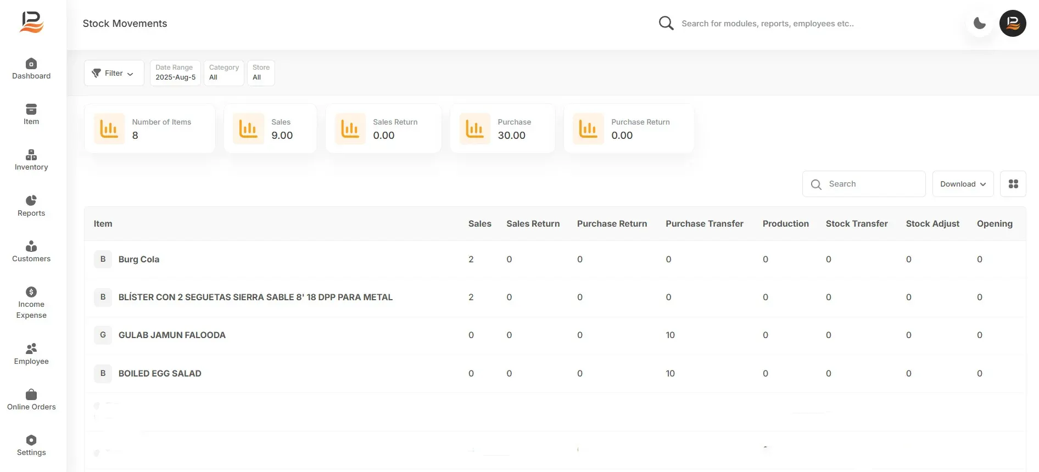1039x472 pixels.
Task: Open Income Expense dollar icon
Action: click(x=31, y=292)
